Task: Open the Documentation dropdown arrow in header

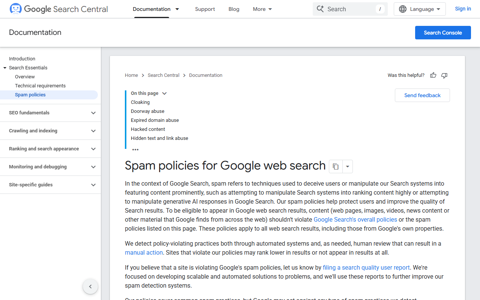Action: pos(177,9)
